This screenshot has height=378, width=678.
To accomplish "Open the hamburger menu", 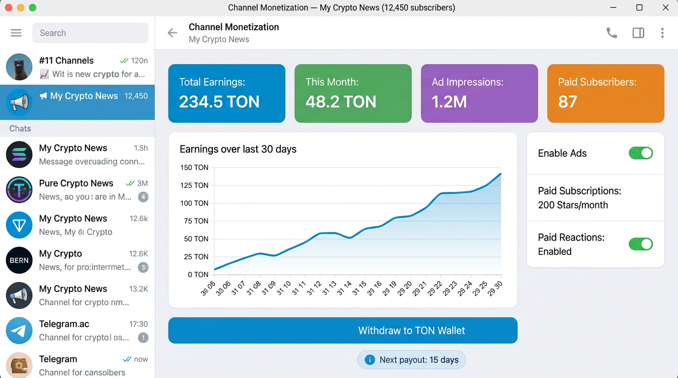I will click(x=16, y=33).
